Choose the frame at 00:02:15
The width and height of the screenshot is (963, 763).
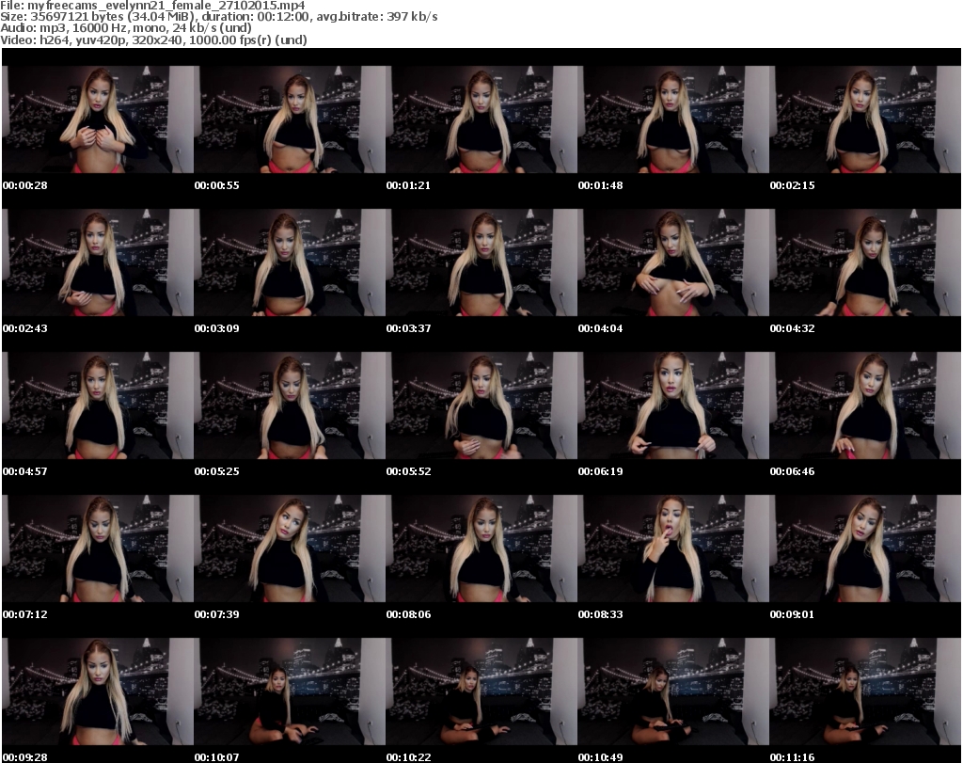tap(865, 119)
